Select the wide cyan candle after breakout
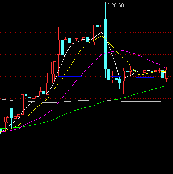173x174 pixels. (62, 47)
